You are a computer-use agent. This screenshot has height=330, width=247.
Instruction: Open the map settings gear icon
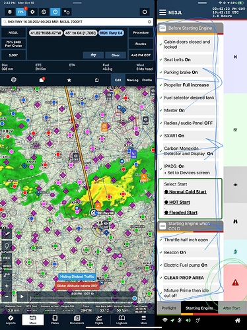32,12
